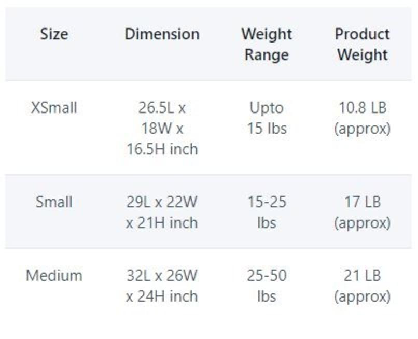Click the XSmall size cell
This screenshot has height=339, width=418.
tap(54, 108)
